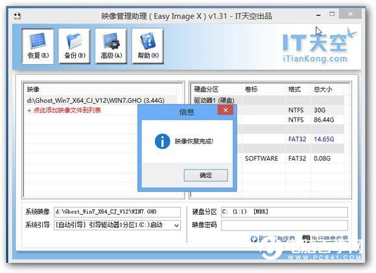Select the 驱动器1 (硬盘) drive row
The image size is (376, 273).
pos(268,100)
